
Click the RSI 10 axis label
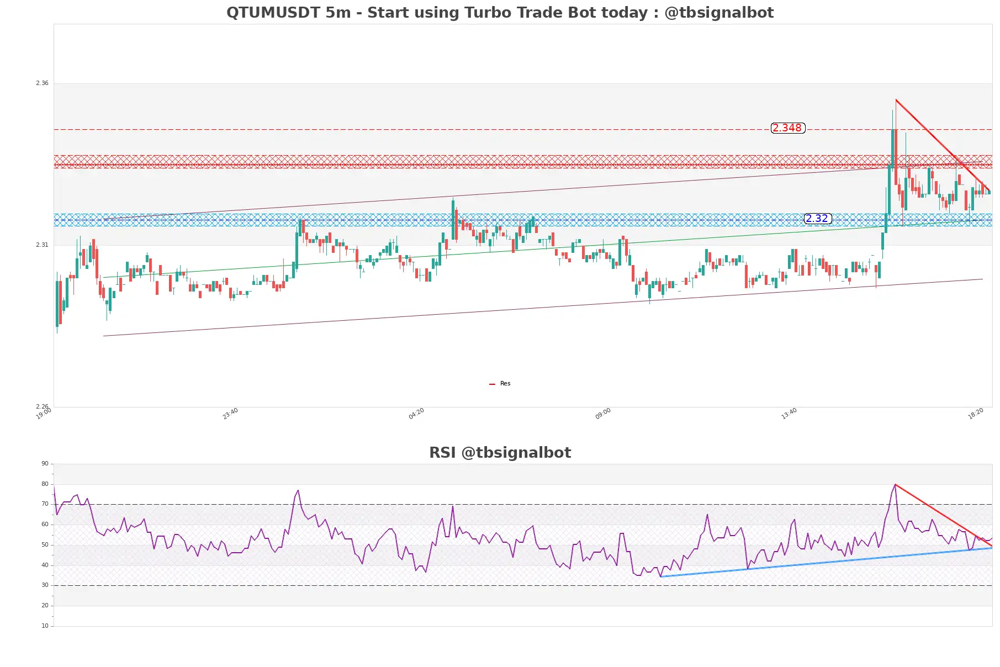(x=45, y=626)
